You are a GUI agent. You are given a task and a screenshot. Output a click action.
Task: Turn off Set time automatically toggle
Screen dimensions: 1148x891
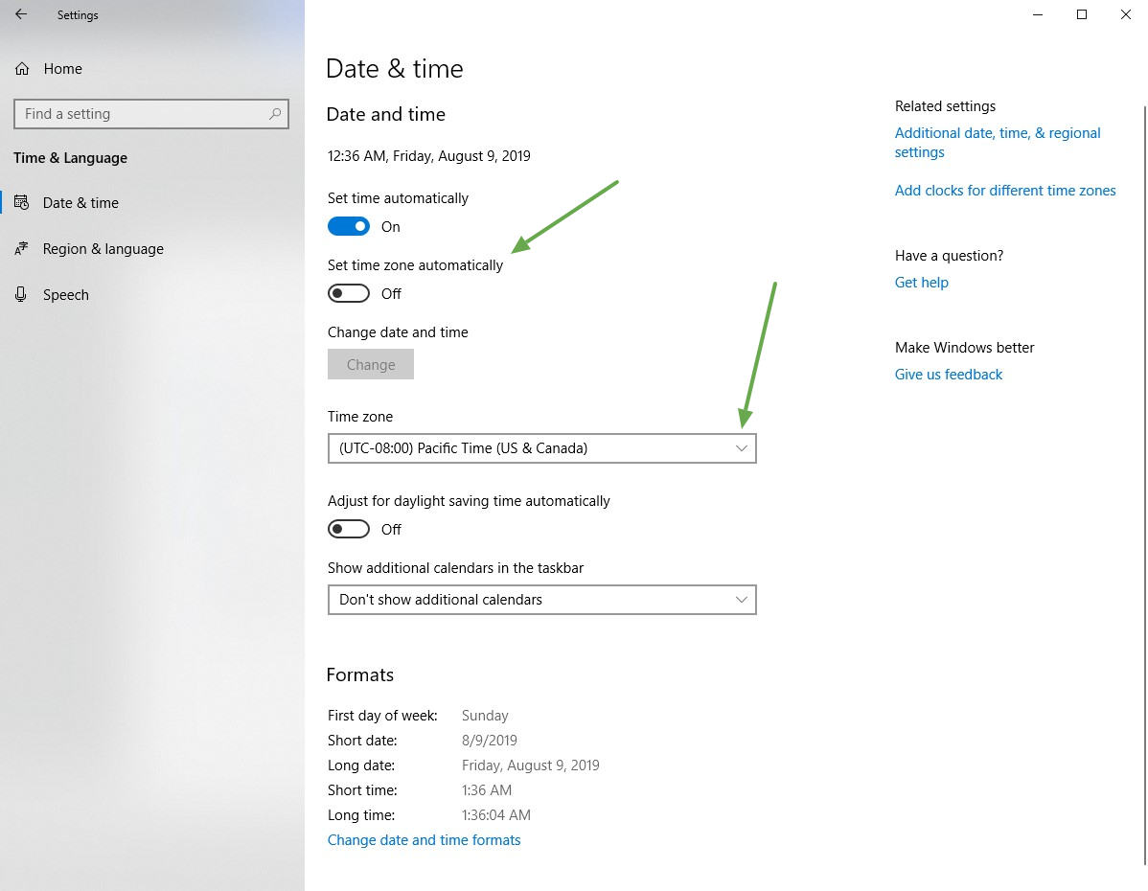[349, 227]
